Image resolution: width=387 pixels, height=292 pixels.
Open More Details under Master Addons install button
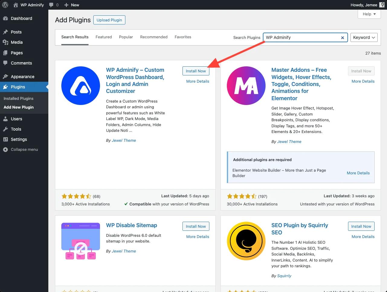(x=363, y=81)
